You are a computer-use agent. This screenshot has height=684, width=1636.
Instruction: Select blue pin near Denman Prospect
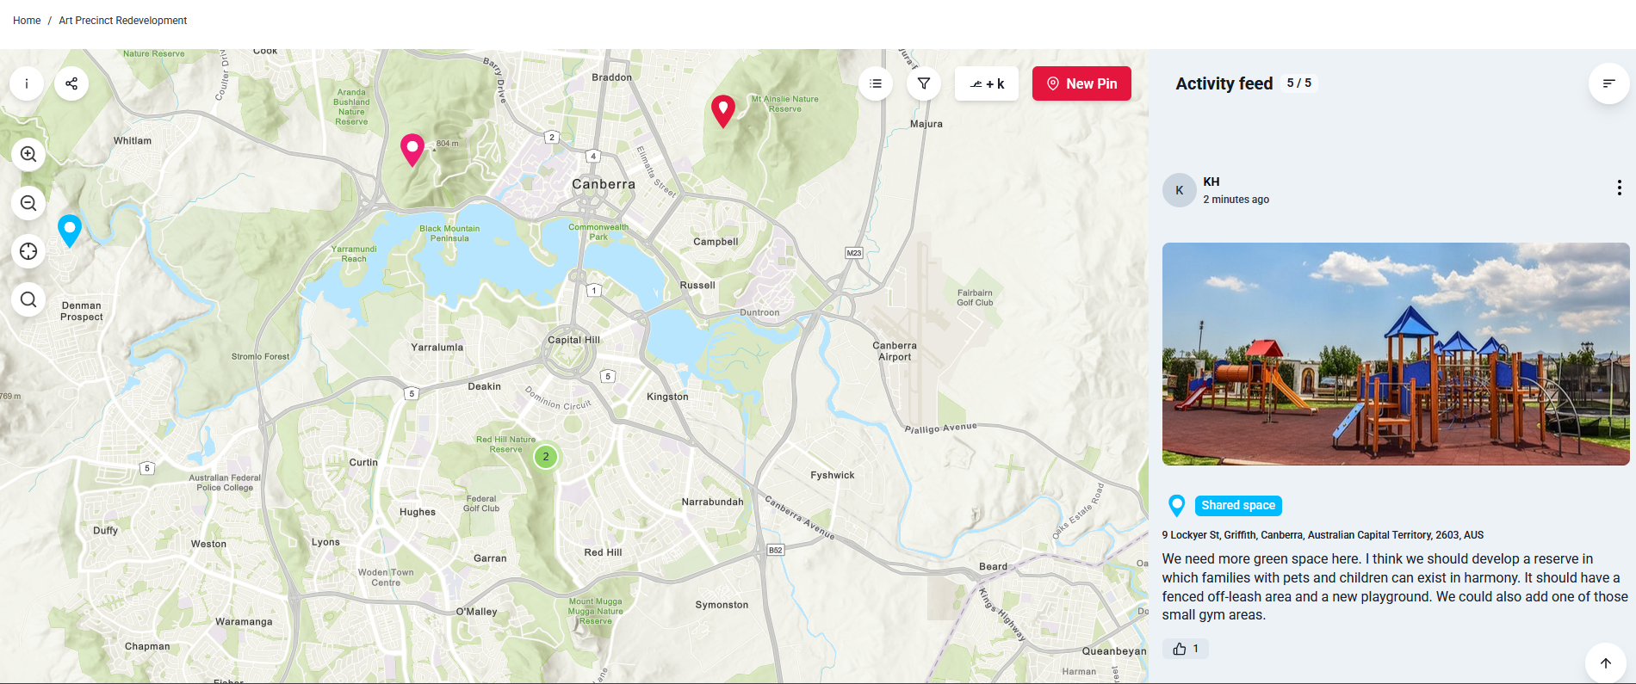70,231
